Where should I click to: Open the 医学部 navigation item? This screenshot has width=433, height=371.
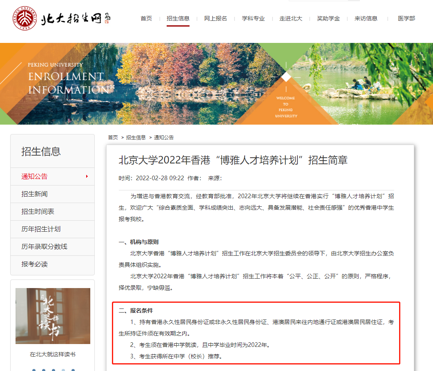[406, 18]
